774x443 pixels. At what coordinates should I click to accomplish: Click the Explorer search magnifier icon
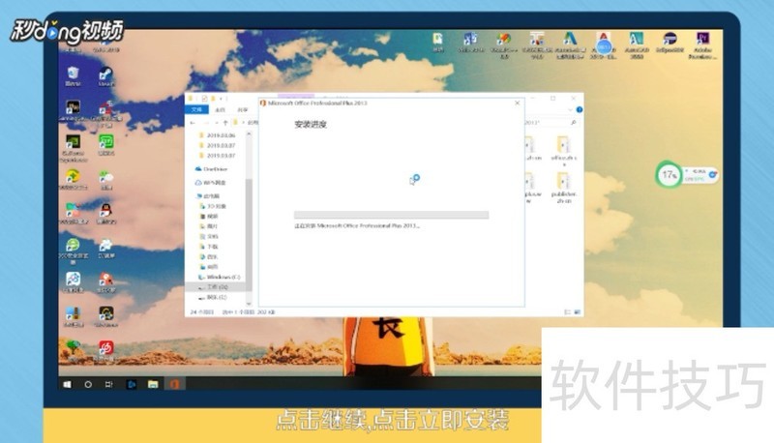[574, 122]
